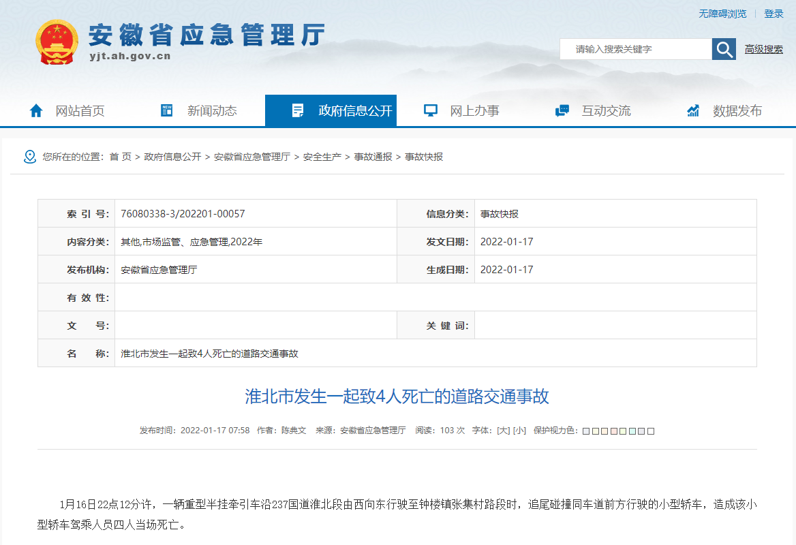Decrease font size with the [小] button
The image size is (796, 545).
pyautogui.click(x=519, y=431)
